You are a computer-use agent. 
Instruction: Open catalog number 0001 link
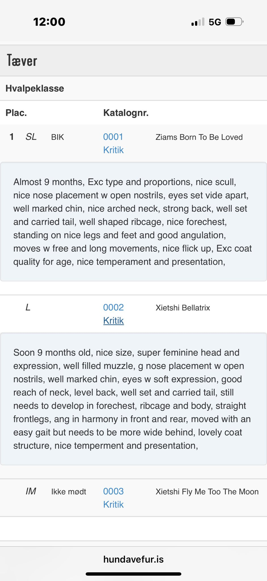tap(113, 137)
